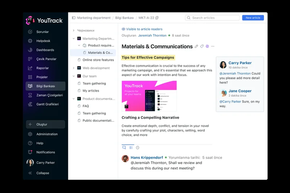Go to Dashboards in the sidebar
The height and width of the screenshot is (193, 290).
pyautogui.click(x=46, y=50)
